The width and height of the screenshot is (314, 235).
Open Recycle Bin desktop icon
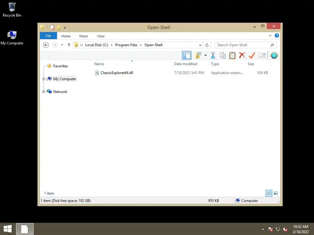coord(12,9)
